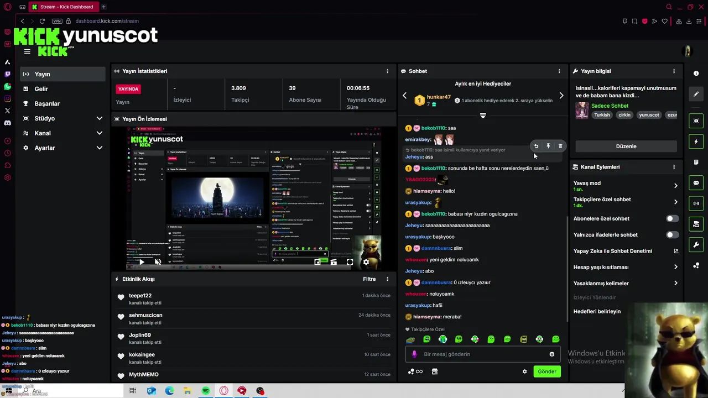Toggle the wrench stream info widget icon in the right toolbar
The width and height of the screenshot is (708, 398).
click(x=696, y=244)
